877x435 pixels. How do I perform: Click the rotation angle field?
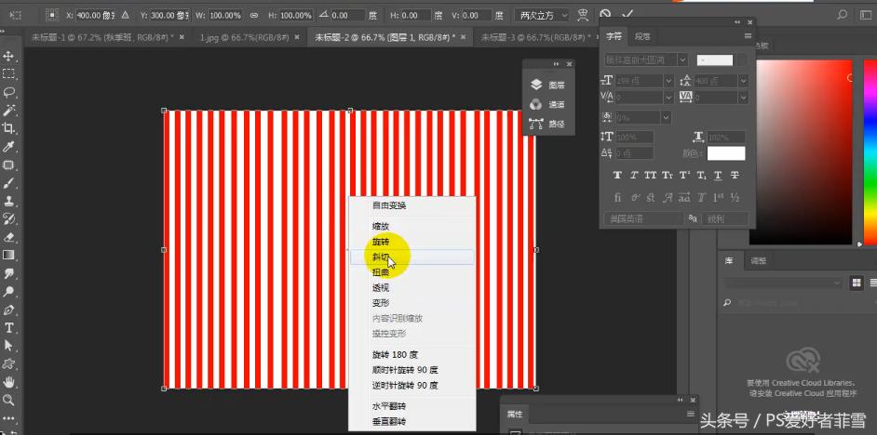(x=347, y=15)
